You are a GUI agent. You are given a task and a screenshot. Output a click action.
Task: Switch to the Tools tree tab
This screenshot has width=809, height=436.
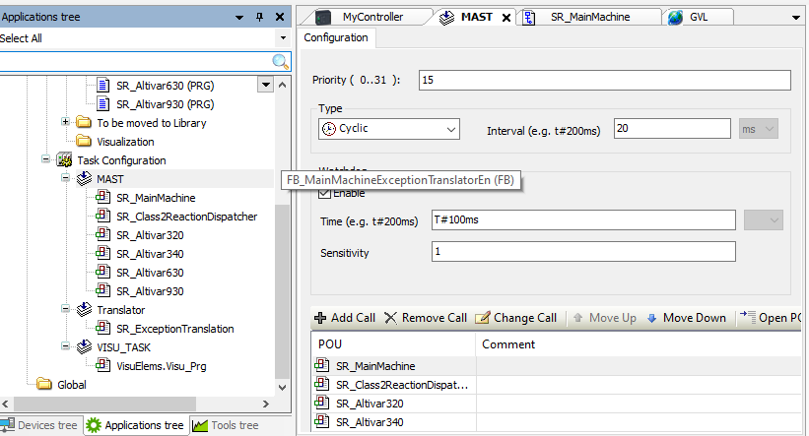(228, 425)
